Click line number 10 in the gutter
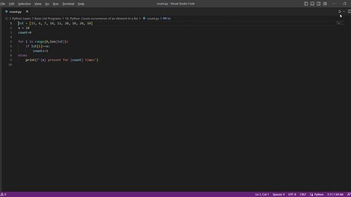This screenshot has height=197, width=351. coord(10,65)
